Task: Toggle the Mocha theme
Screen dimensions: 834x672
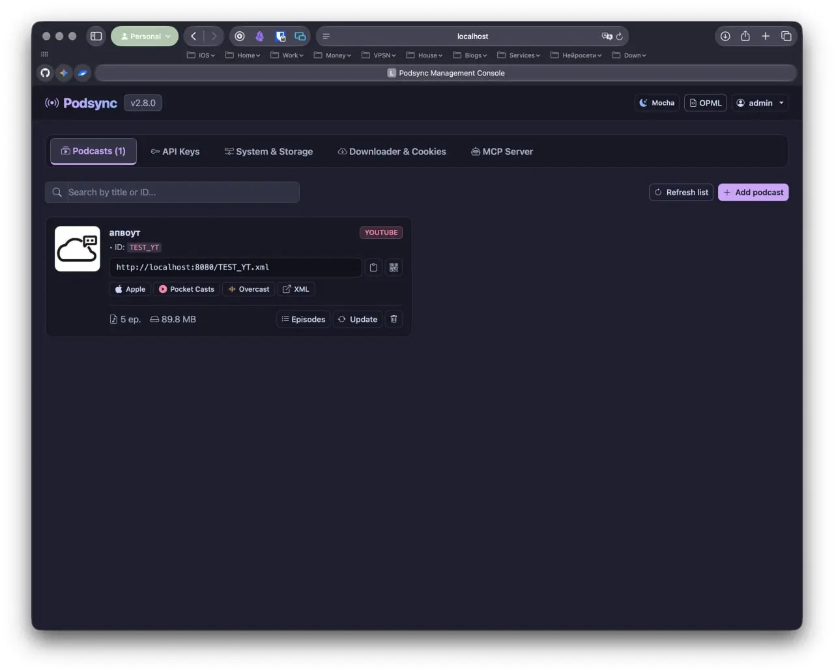Action: (x=657, y=103)
